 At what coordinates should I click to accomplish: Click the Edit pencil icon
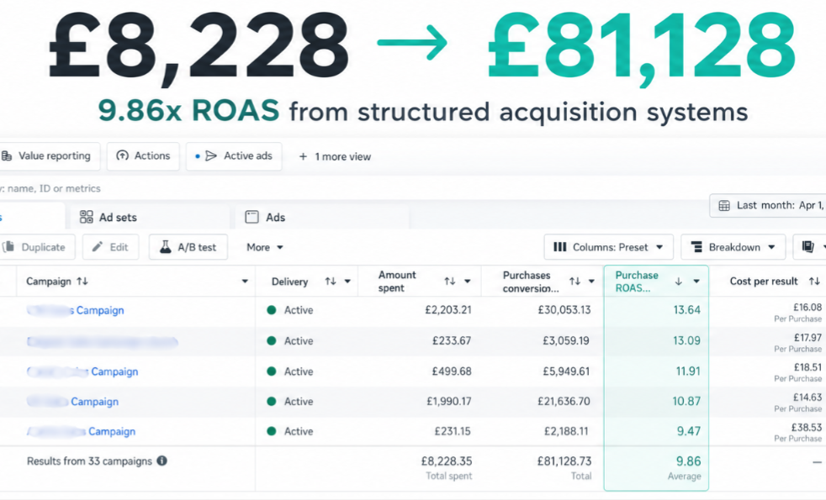pos(97,247)
